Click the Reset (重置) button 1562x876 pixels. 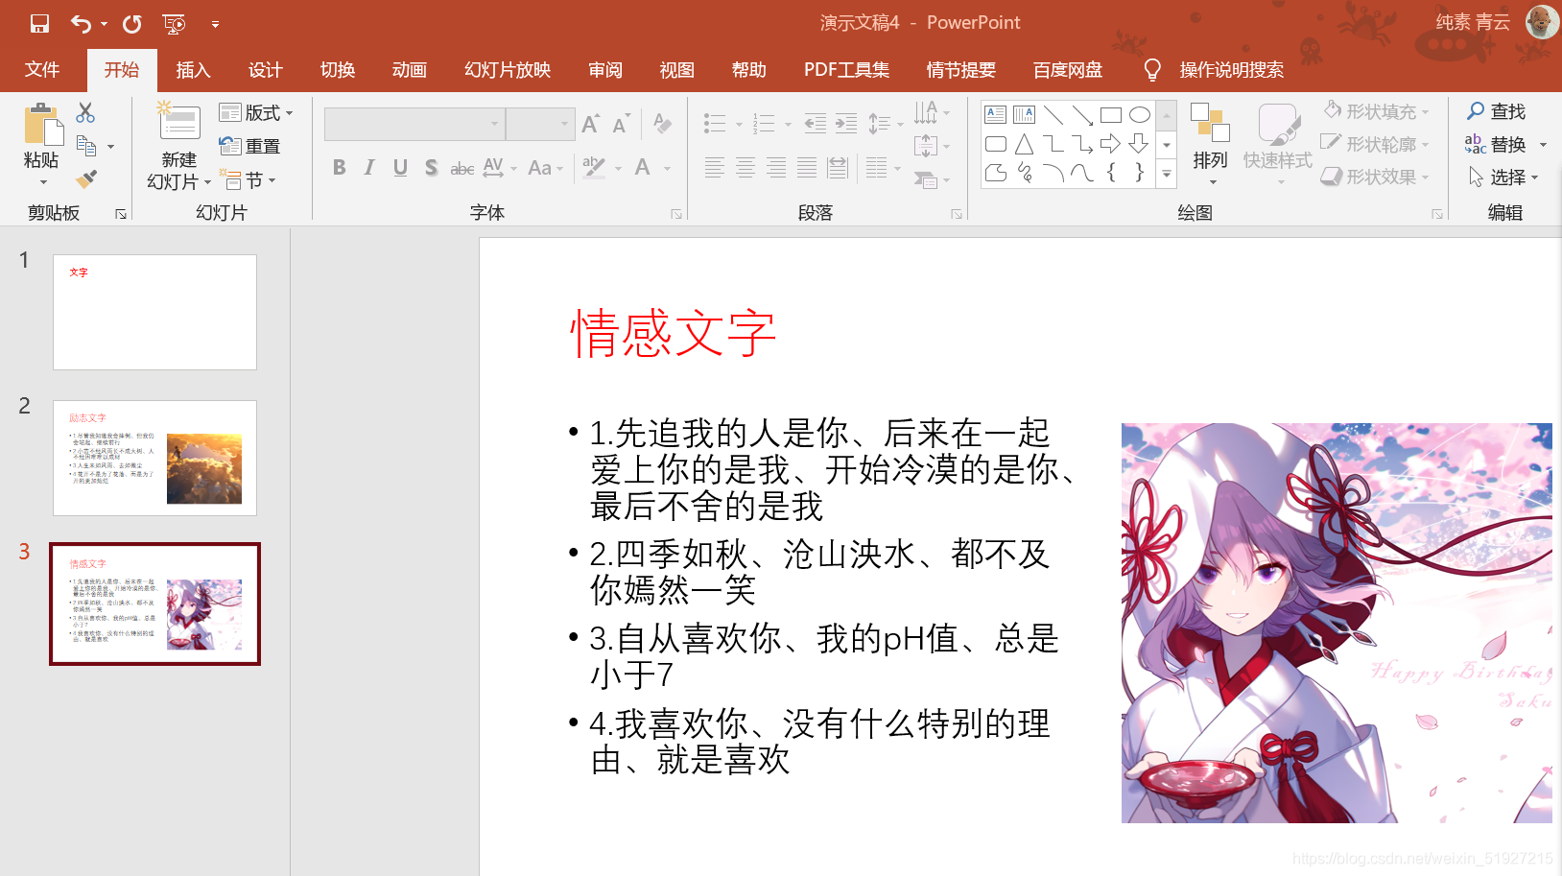click(x=249, y=146)
